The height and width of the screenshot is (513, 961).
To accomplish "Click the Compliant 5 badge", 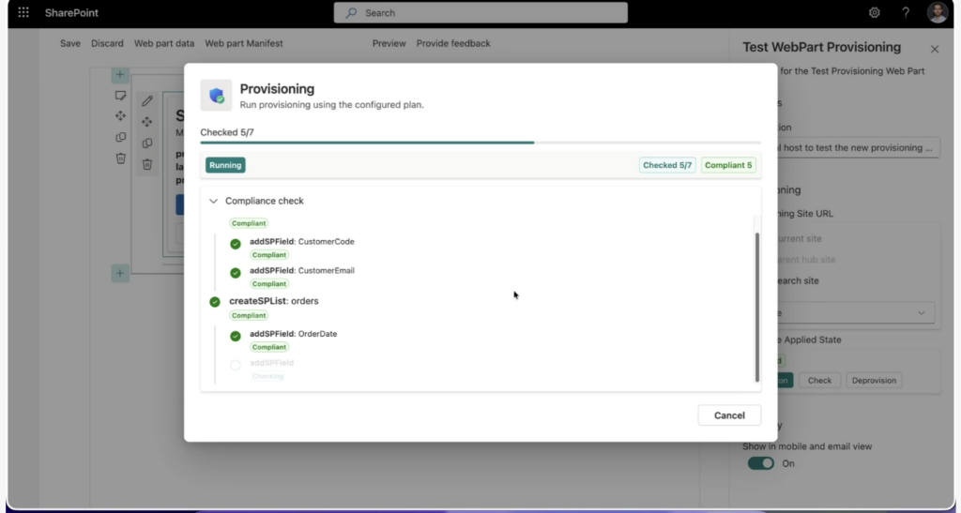I will 728,165.
